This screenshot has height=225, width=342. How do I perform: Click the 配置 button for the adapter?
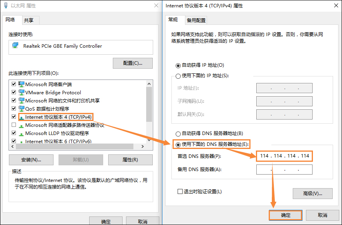tap(133, 63)
